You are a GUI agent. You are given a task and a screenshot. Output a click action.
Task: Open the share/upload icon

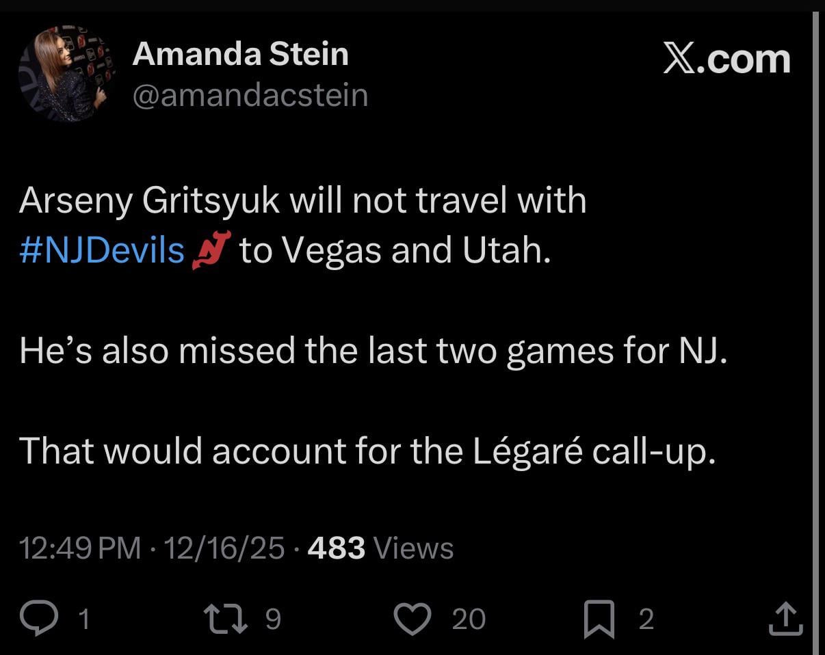785,617
